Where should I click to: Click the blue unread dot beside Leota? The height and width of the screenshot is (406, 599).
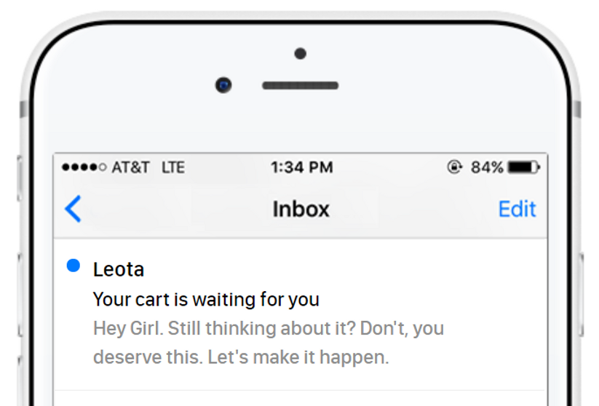click(x=73, y=266)
